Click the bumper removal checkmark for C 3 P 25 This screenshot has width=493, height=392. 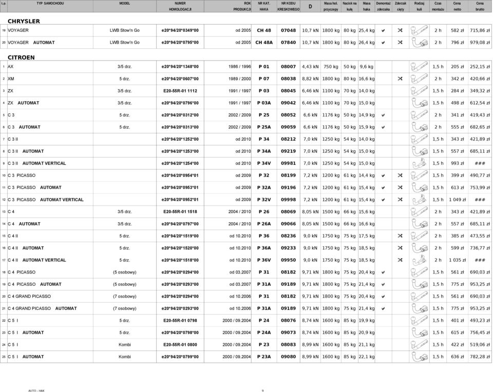coord(383,115)
